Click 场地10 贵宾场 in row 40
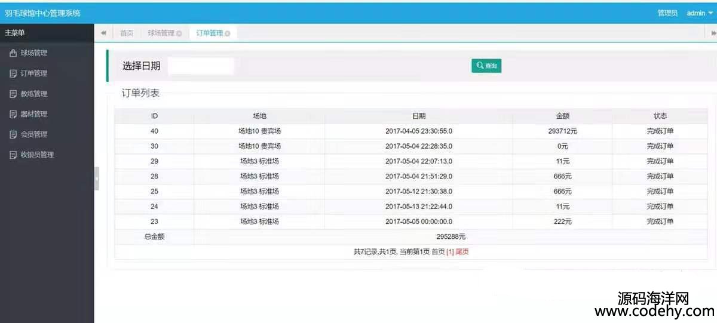Viewport: 717px width, 323px height. tap(259, 131)
